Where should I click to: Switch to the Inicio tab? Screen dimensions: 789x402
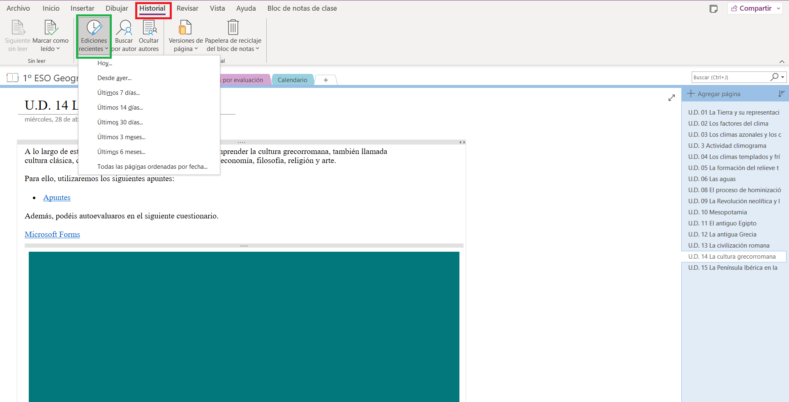click(x=51, y=8)
